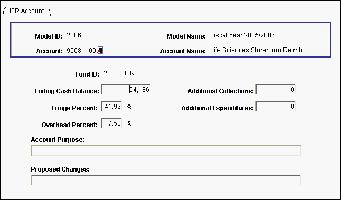Click the Model ID value 2006
The width and height of the screenshot is (341, 200).
point(74,35)
